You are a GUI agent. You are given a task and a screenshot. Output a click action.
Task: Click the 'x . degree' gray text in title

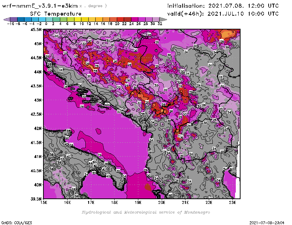[93, 6]
